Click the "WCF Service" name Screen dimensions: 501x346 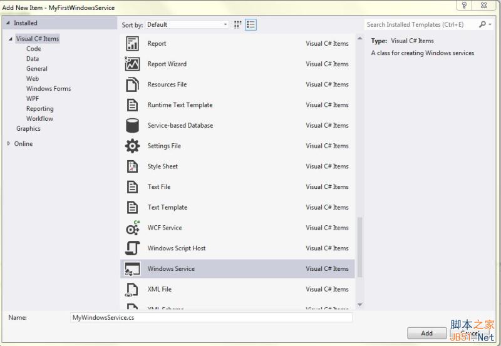[x=165, y=228]
